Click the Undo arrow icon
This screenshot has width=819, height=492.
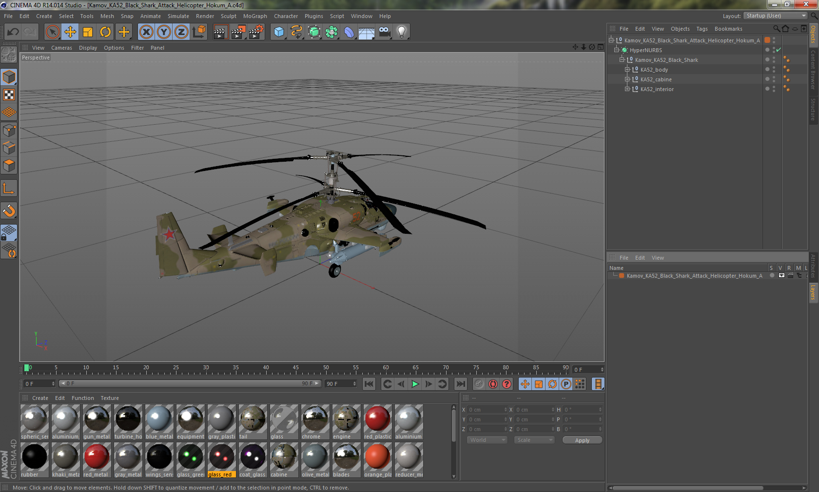pyautogui.click(x=13, y=32)
